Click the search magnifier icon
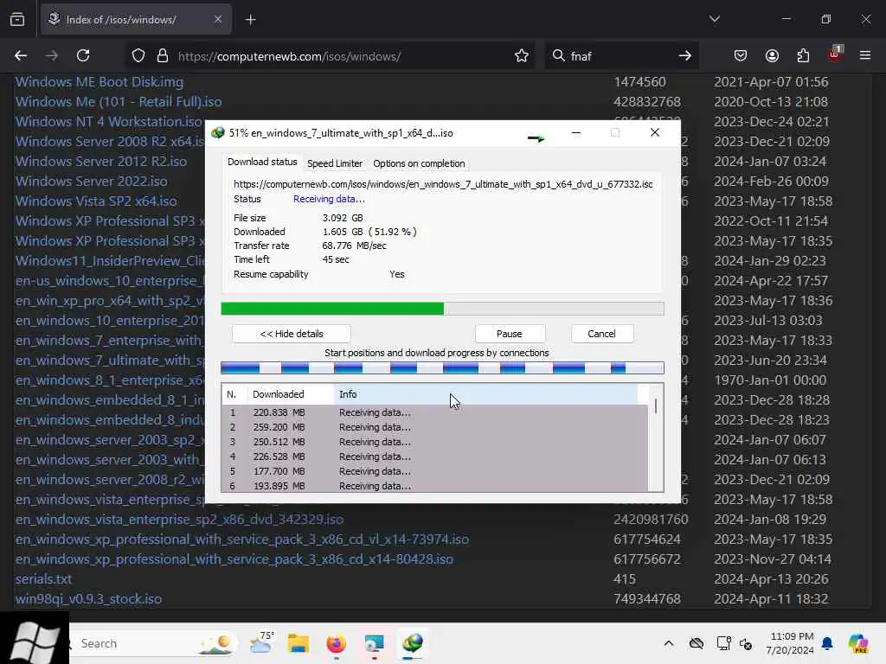This screenshot has height=664, width=886. click(x=558, y=55)
